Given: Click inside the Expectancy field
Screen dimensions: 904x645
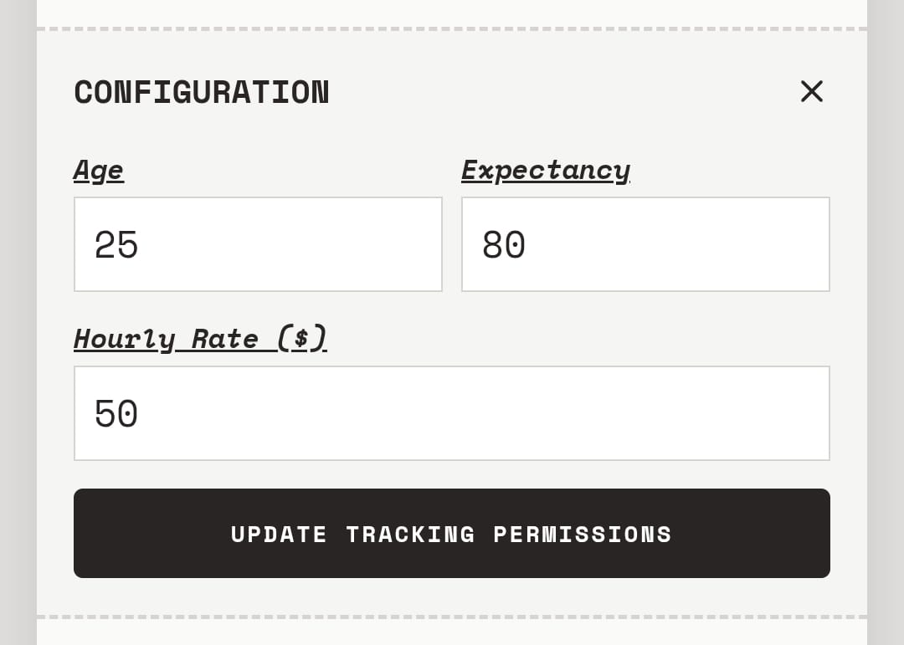Looking at the screenshot, I should 645,243.
